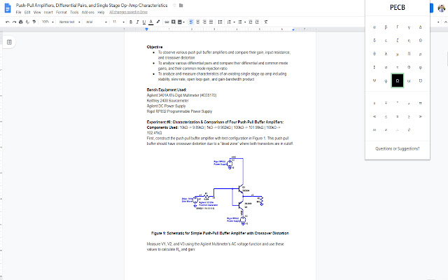Click the Redo icon in the toolbar
This screenshot has height=280, width=448.
pyautogui.click(x=14, y=22)
